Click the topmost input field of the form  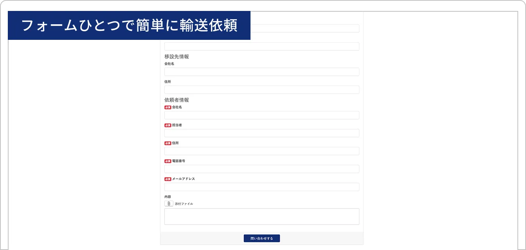[x=261, y=28]
